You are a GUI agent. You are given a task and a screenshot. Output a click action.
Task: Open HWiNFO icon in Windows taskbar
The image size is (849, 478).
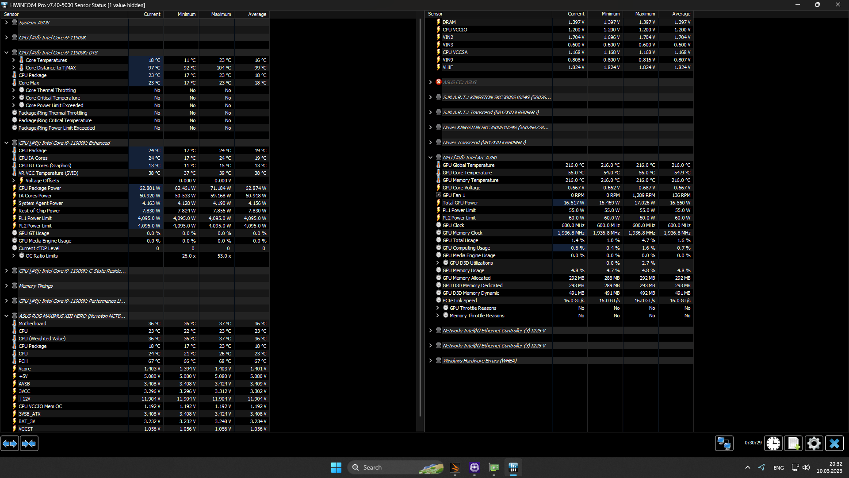click(x=513, y=467)
